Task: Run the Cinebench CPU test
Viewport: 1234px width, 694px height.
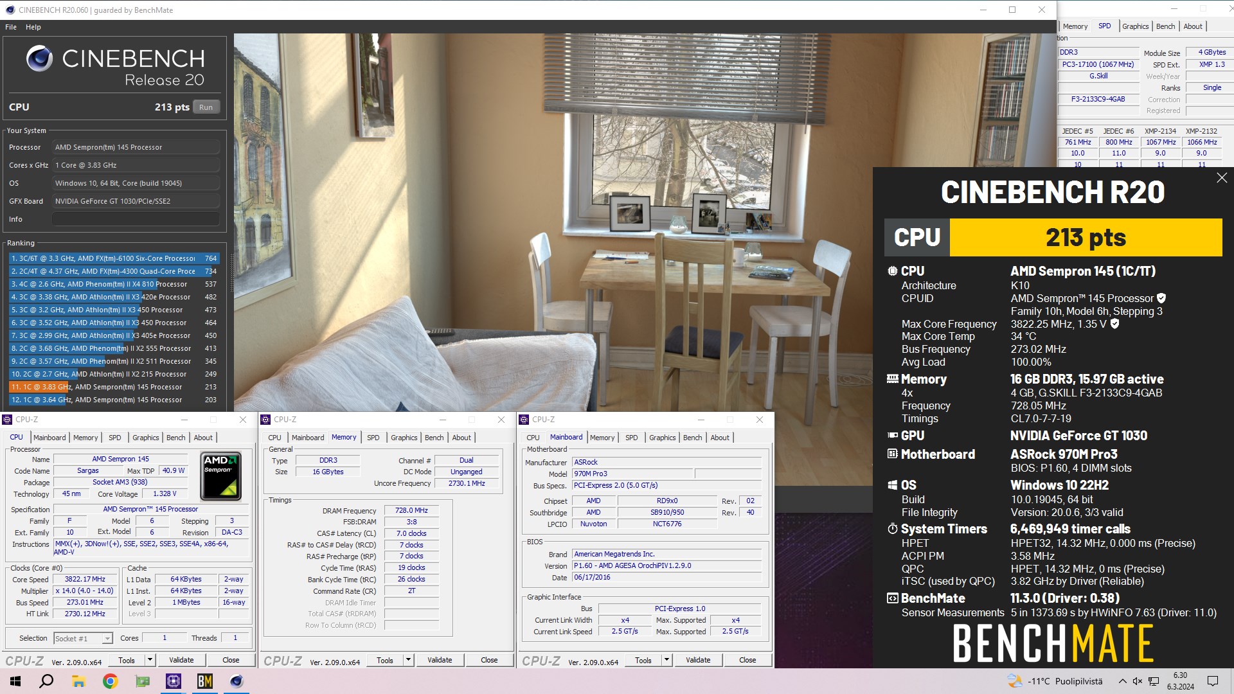Action: pos(206,107)
